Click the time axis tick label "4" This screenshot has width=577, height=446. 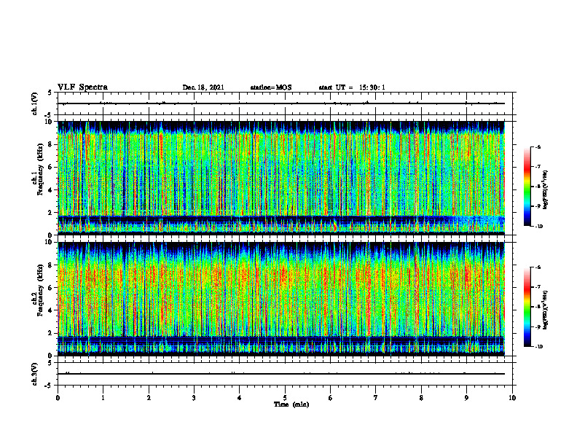240,398
